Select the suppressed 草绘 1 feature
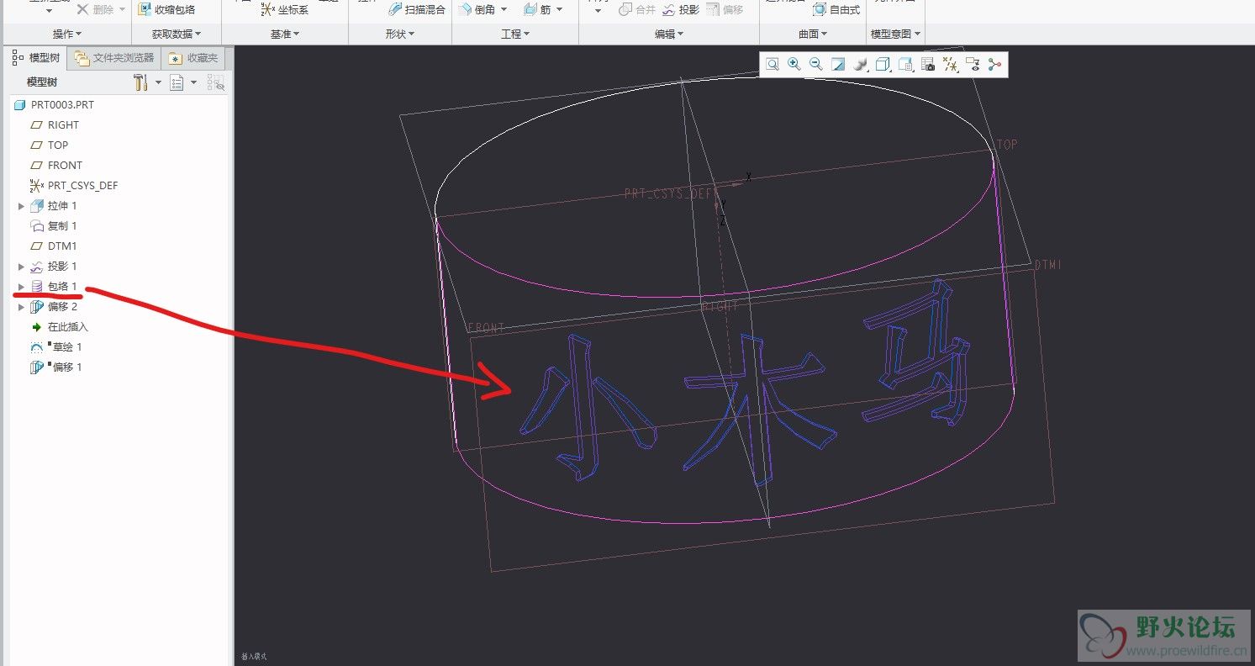The height and width of the screenshot is (666, 1255). click(56, 347)
